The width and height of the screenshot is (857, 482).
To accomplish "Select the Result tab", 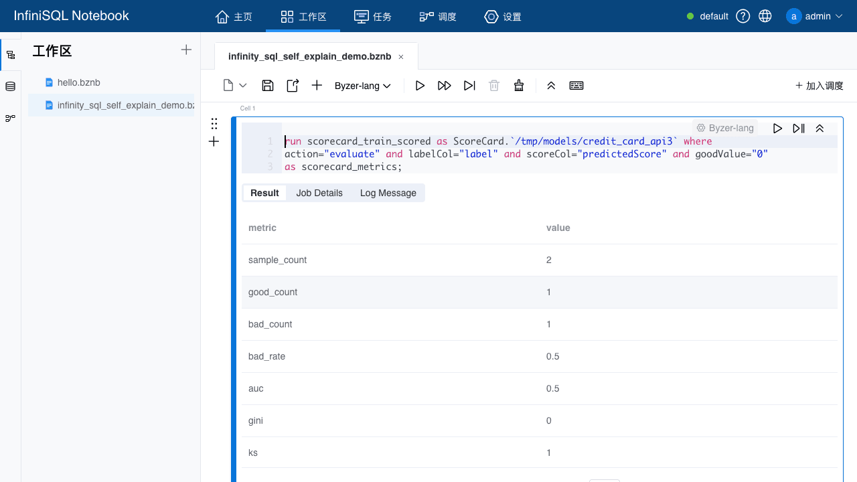I will (264, 193).
